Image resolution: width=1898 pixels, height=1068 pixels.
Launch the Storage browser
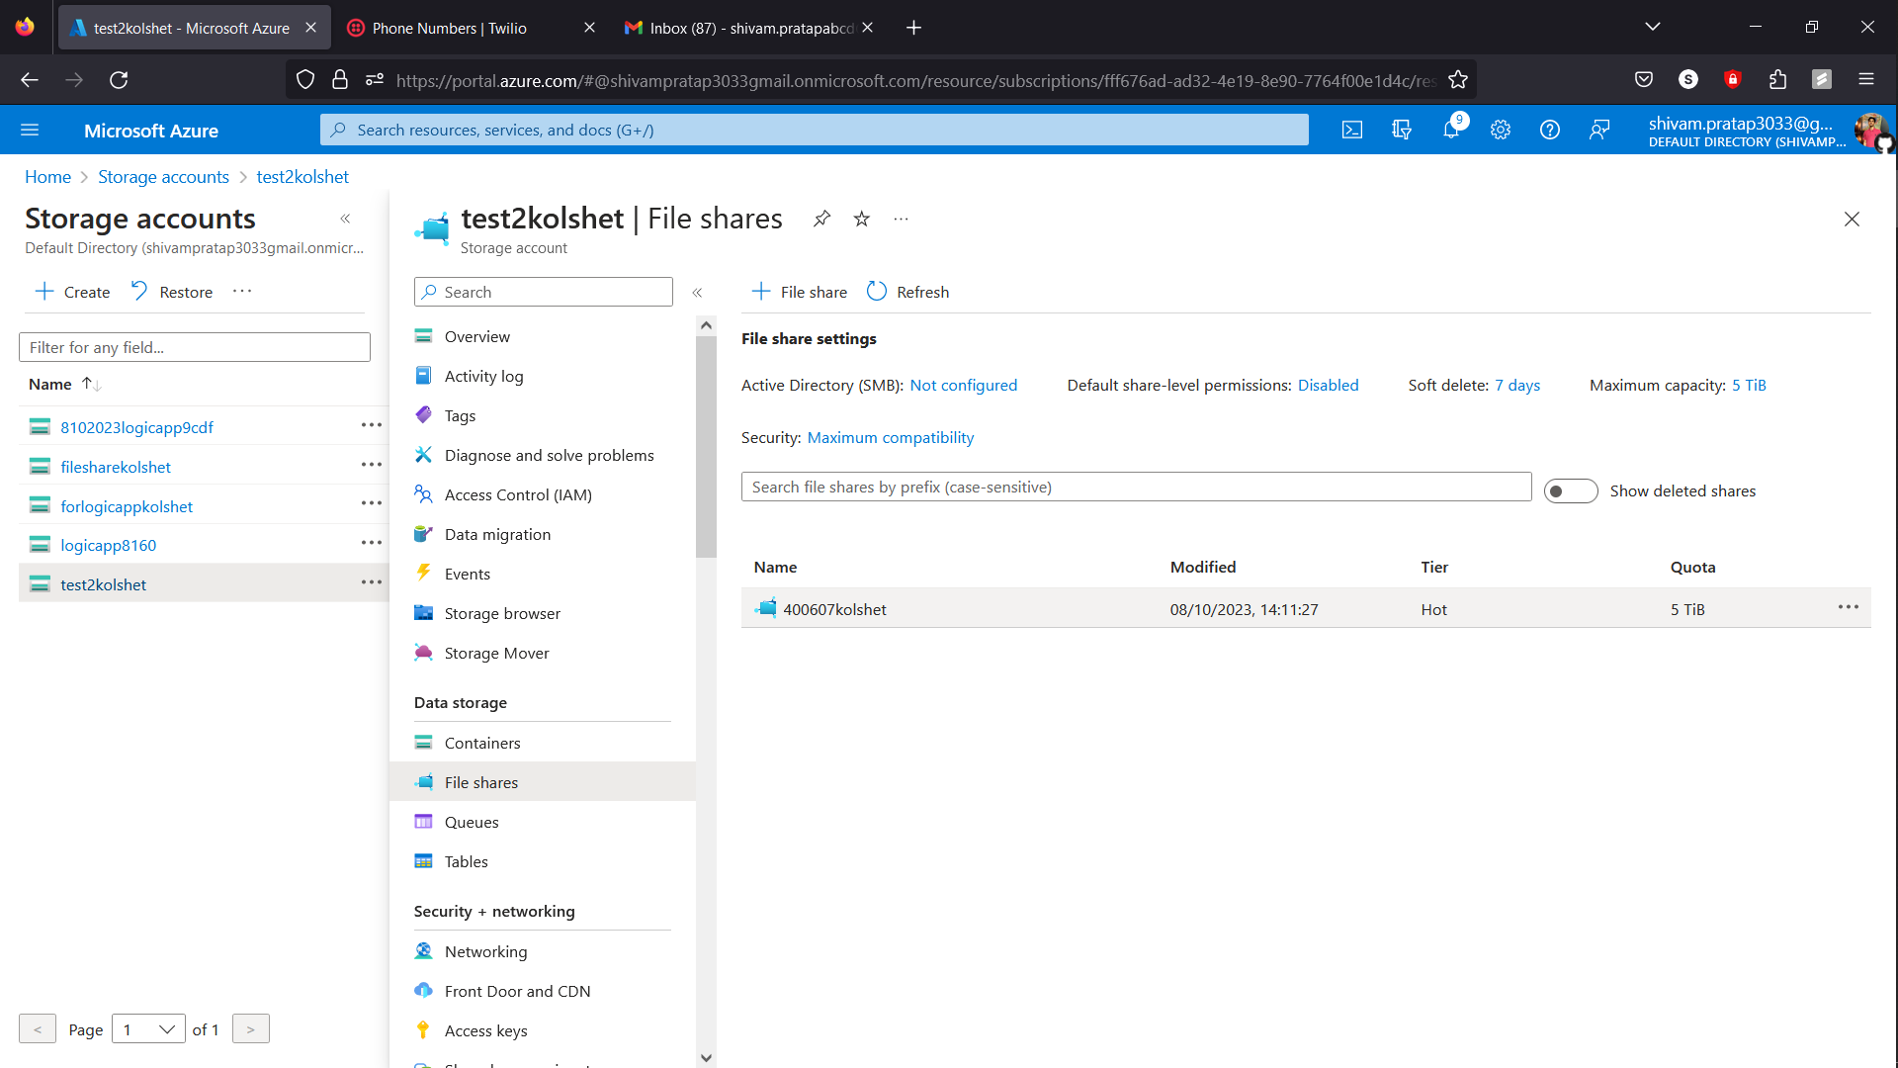point(501,613)
